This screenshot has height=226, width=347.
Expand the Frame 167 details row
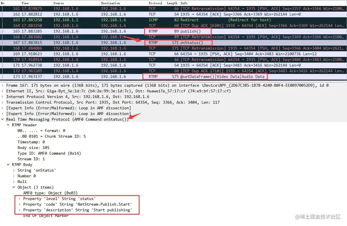click(x=3, y=85)
